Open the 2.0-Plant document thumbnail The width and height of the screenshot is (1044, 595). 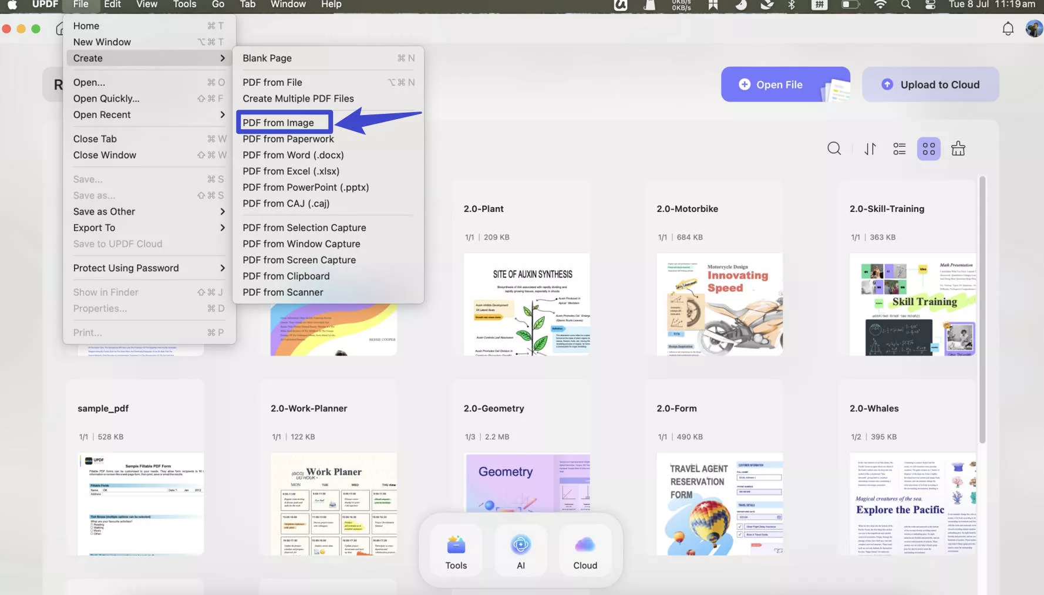coord(527,304)
